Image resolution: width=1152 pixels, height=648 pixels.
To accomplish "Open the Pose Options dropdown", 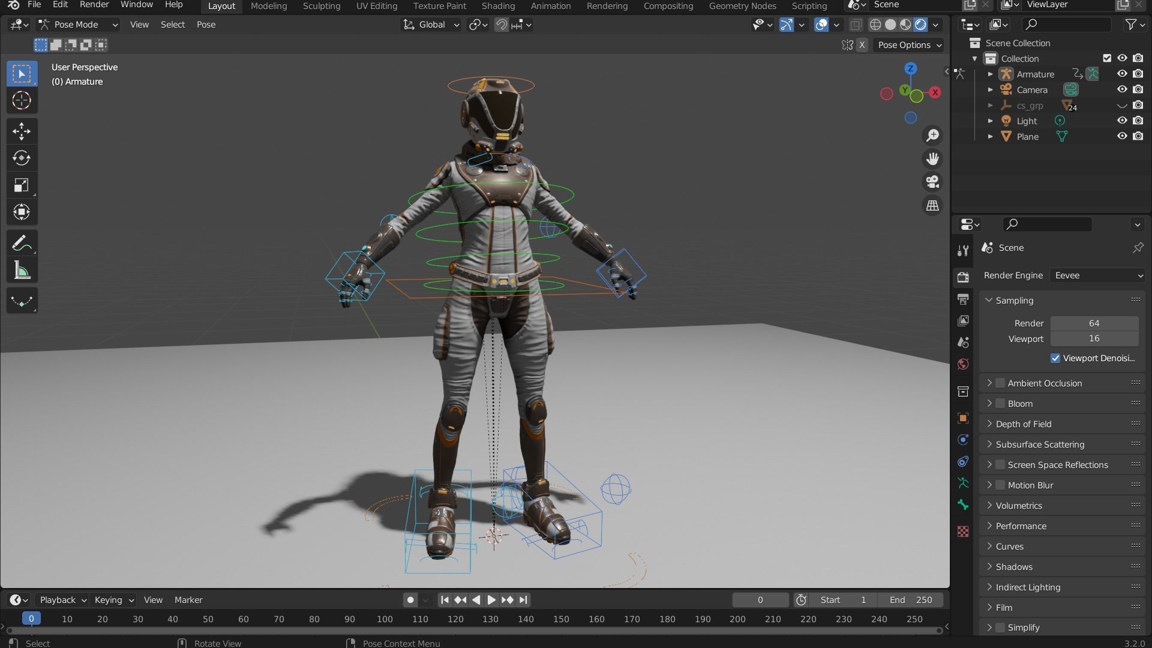I will click(x=908, y=45).
